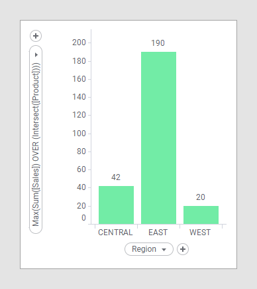The image size is (257, 289).
Task: Click the 160 tick on the Y-axis
Action: pos(79,79)
